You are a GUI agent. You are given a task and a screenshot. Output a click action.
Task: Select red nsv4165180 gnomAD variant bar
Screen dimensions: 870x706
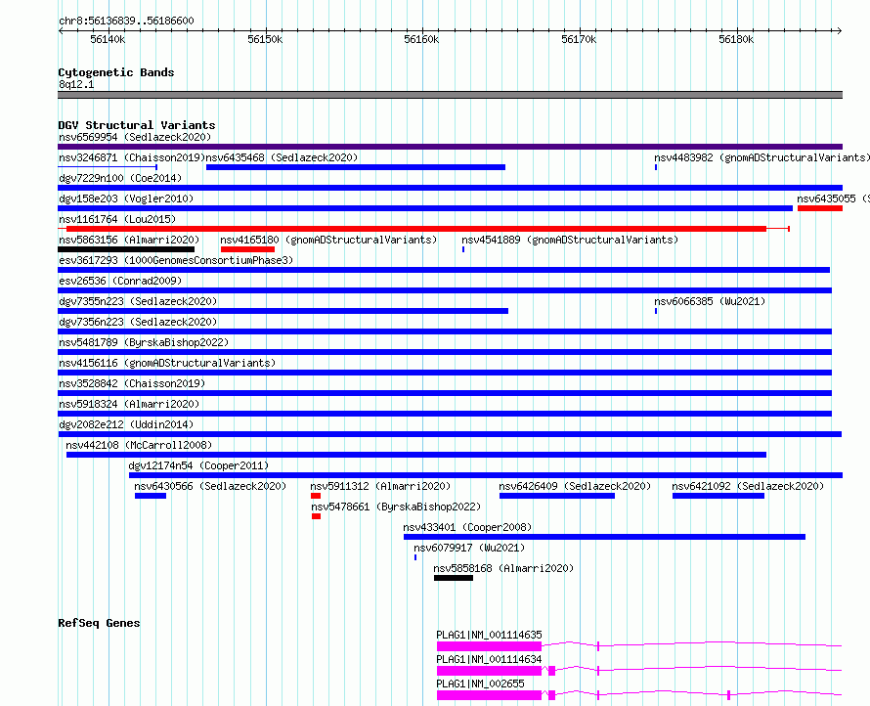pos(247,249)
